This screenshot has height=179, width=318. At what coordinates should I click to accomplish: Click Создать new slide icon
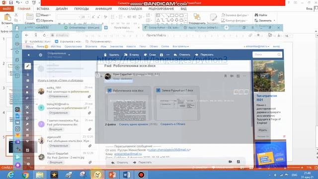click(x=30, y=17)
